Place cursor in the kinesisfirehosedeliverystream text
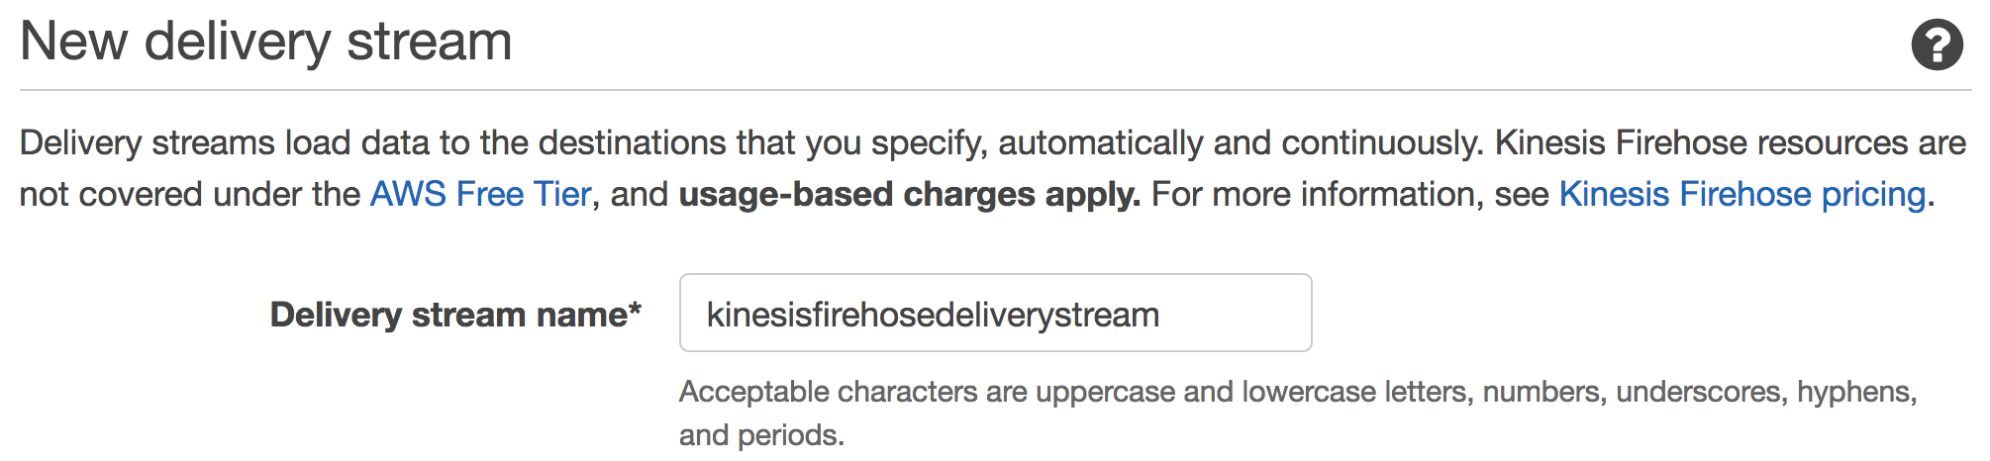This screenshot has width=1990, height=461. pyautogui.click(x=933, y=315)
